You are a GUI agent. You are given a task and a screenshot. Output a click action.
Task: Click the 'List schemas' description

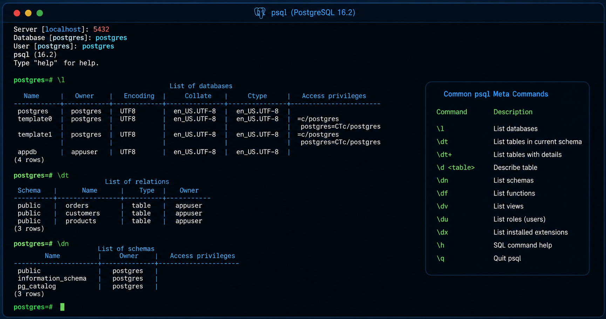[x=513, y=181]
